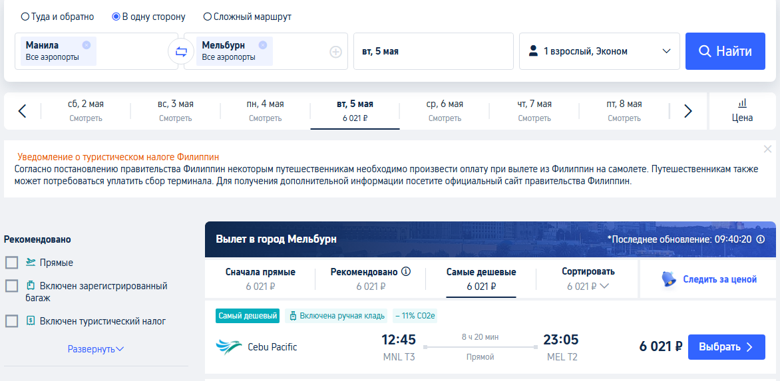Open the Сортировать sort dropdown
This screenshot has height=381, width=780.
pos(588,279)
